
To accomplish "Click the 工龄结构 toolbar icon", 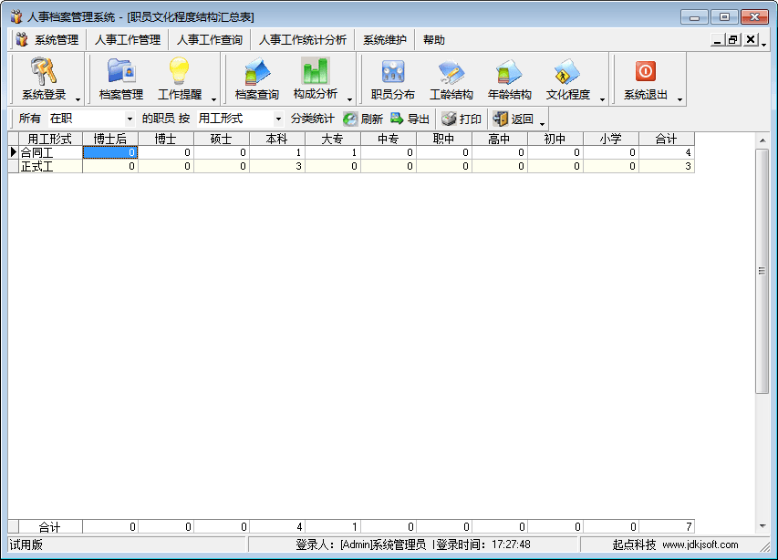I will tap(451, 72).
